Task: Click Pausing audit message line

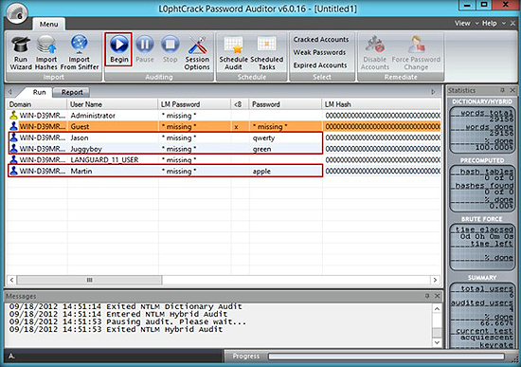Action: pyautogui.click(x=128, y=321)
